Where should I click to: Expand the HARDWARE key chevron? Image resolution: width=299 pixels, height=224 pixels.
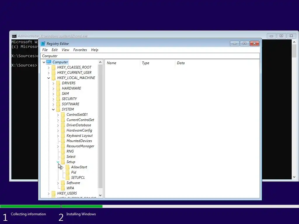[53, 89]
